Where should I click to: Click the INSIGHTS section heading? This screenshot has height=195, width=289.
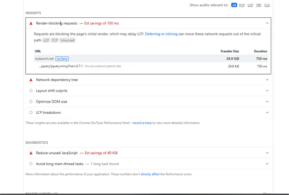33,13
